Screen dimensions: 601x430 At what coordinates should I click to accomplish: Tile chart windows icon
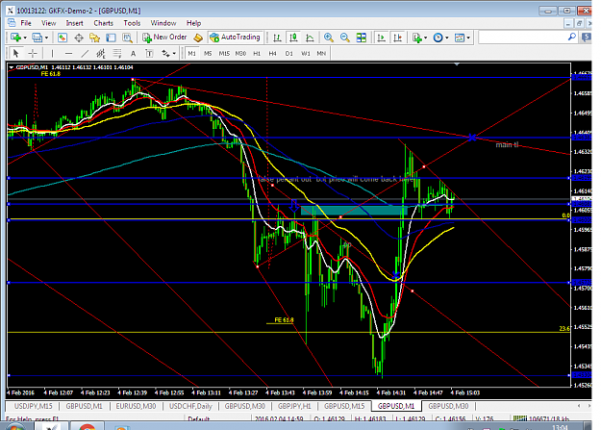(x=361, y=38)
